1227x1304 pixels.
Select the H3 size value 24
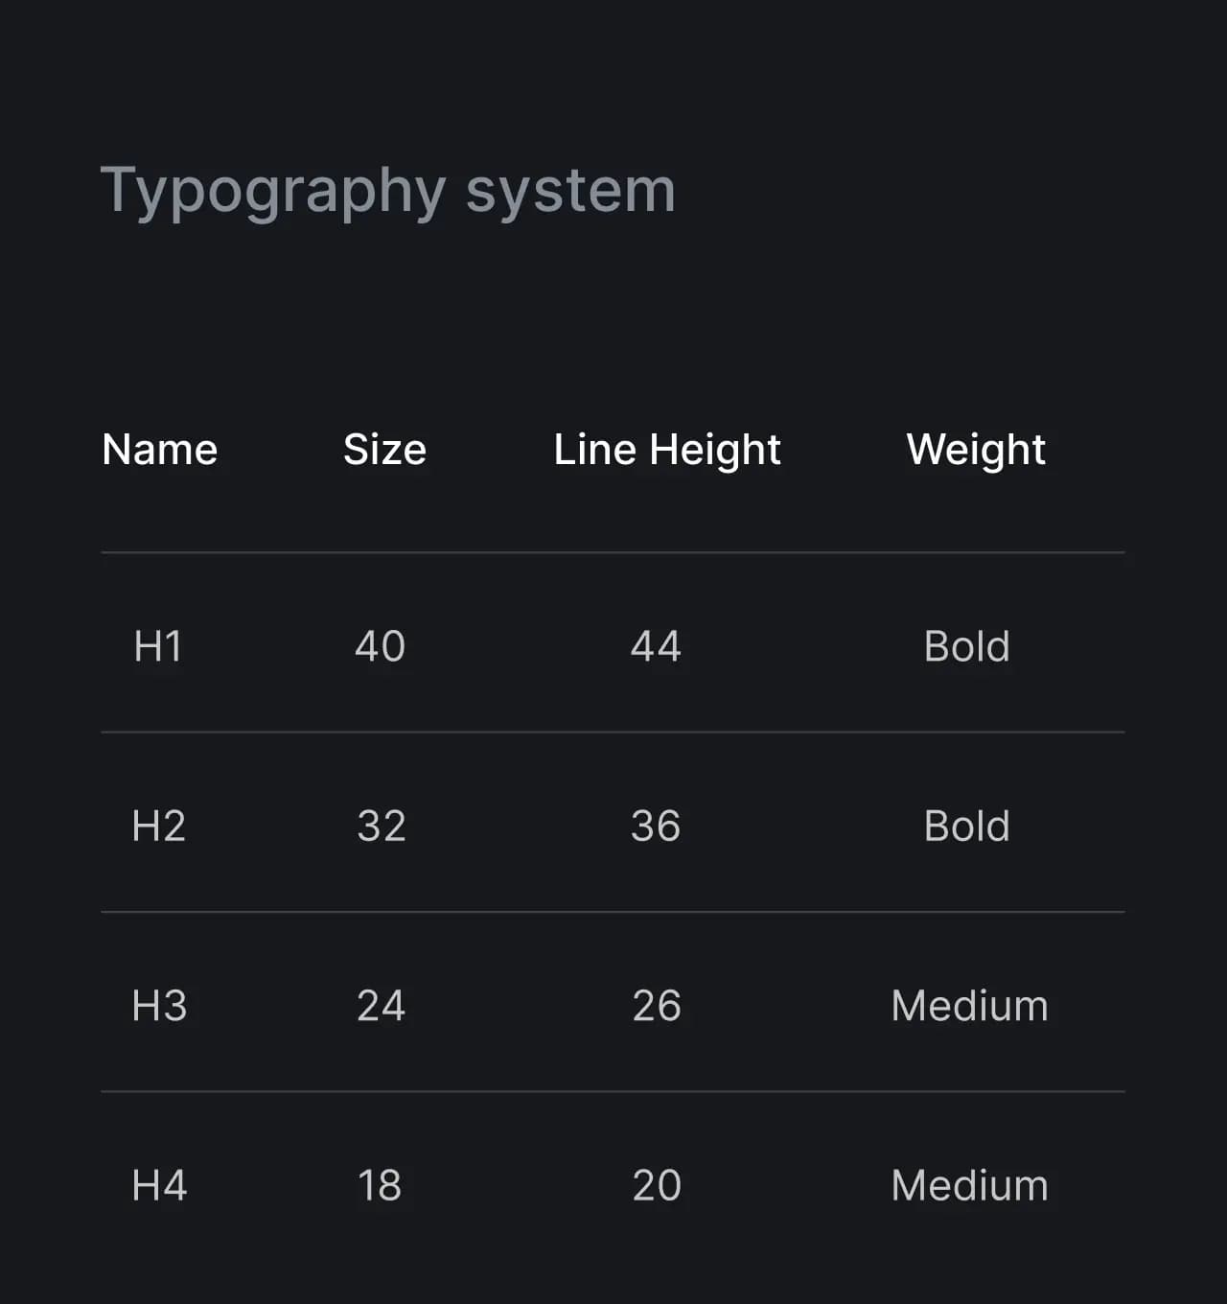point(381,1006)
